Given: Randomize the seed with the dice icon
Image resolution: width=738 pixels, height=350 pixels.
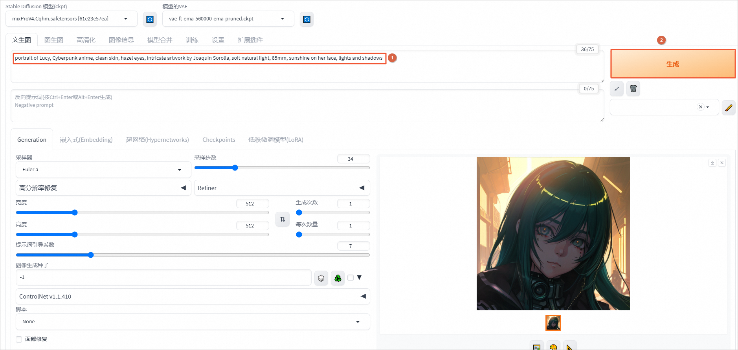Looking at the screenshot, I should [x=321, y=278].
